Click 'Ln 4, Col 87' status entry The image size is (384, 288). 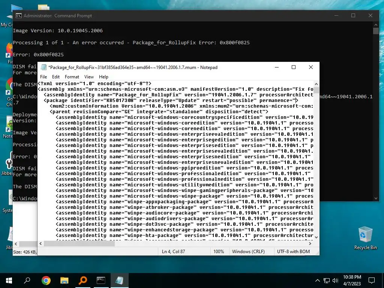[173, 252]
